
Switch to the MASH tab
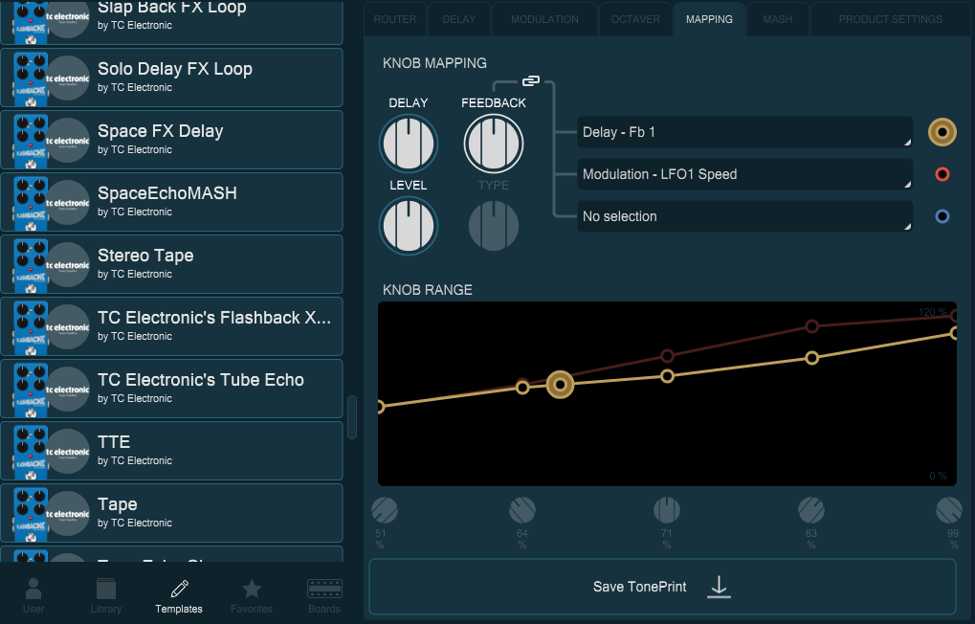(777, 19)
